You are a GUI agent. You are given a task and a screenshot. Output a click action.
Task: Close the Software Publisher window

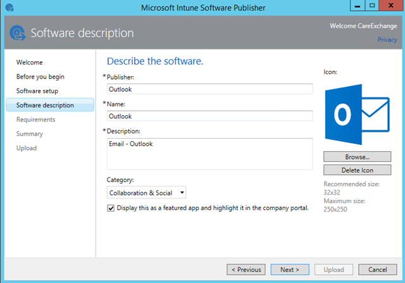pos(391,6)
